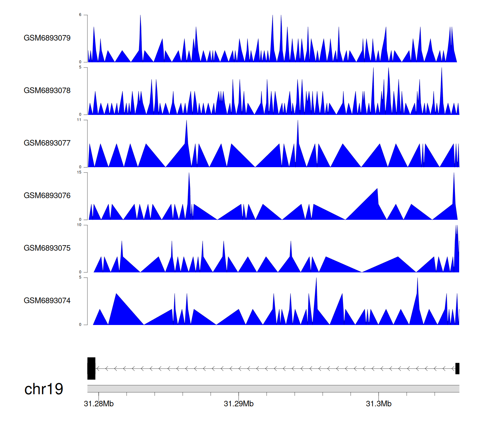Image resolution: width=484 pixels, height=426 pixels.
Task: Click the chr19 chromosome label
Action: click(x=44, y=389)
